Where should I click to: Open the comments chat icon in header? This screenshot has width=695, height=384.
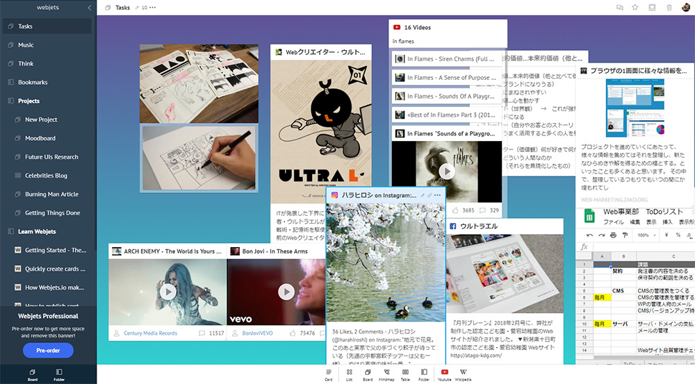pyautogui.click(x=620, y=8)
